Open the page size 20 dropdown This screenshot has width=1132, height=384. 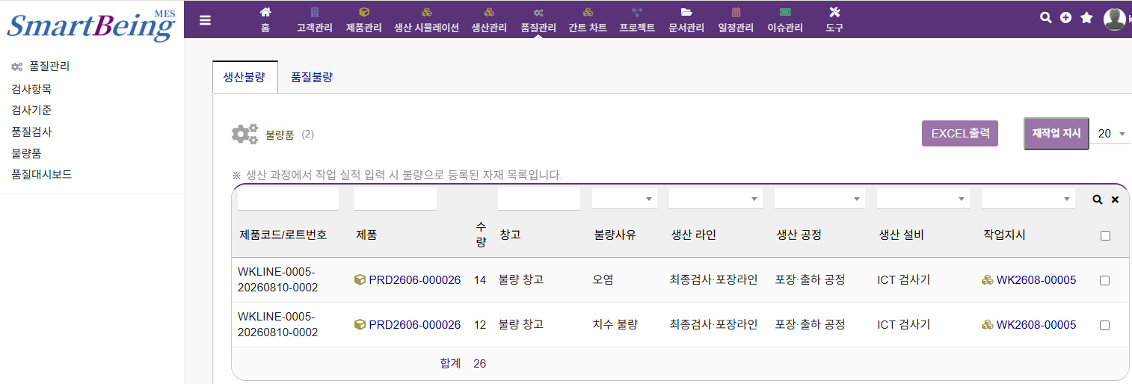coord(1110,134)
